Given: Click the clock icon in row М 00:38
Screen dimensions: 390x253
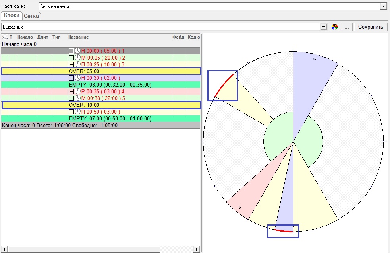Looking at the screenshot, I should 77,98.
